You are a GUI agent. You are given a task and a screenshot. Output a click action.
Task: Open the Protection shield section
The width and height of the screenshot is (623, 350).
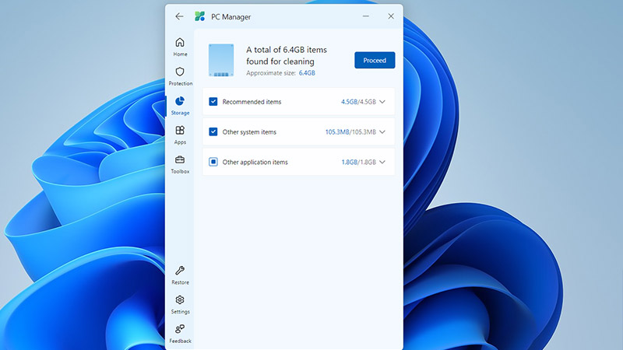[x=180, y=75]
